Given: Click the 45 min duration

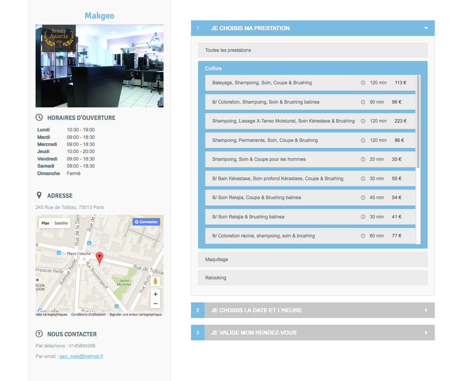Looking at the screenshot, I should tap(376, 198).
